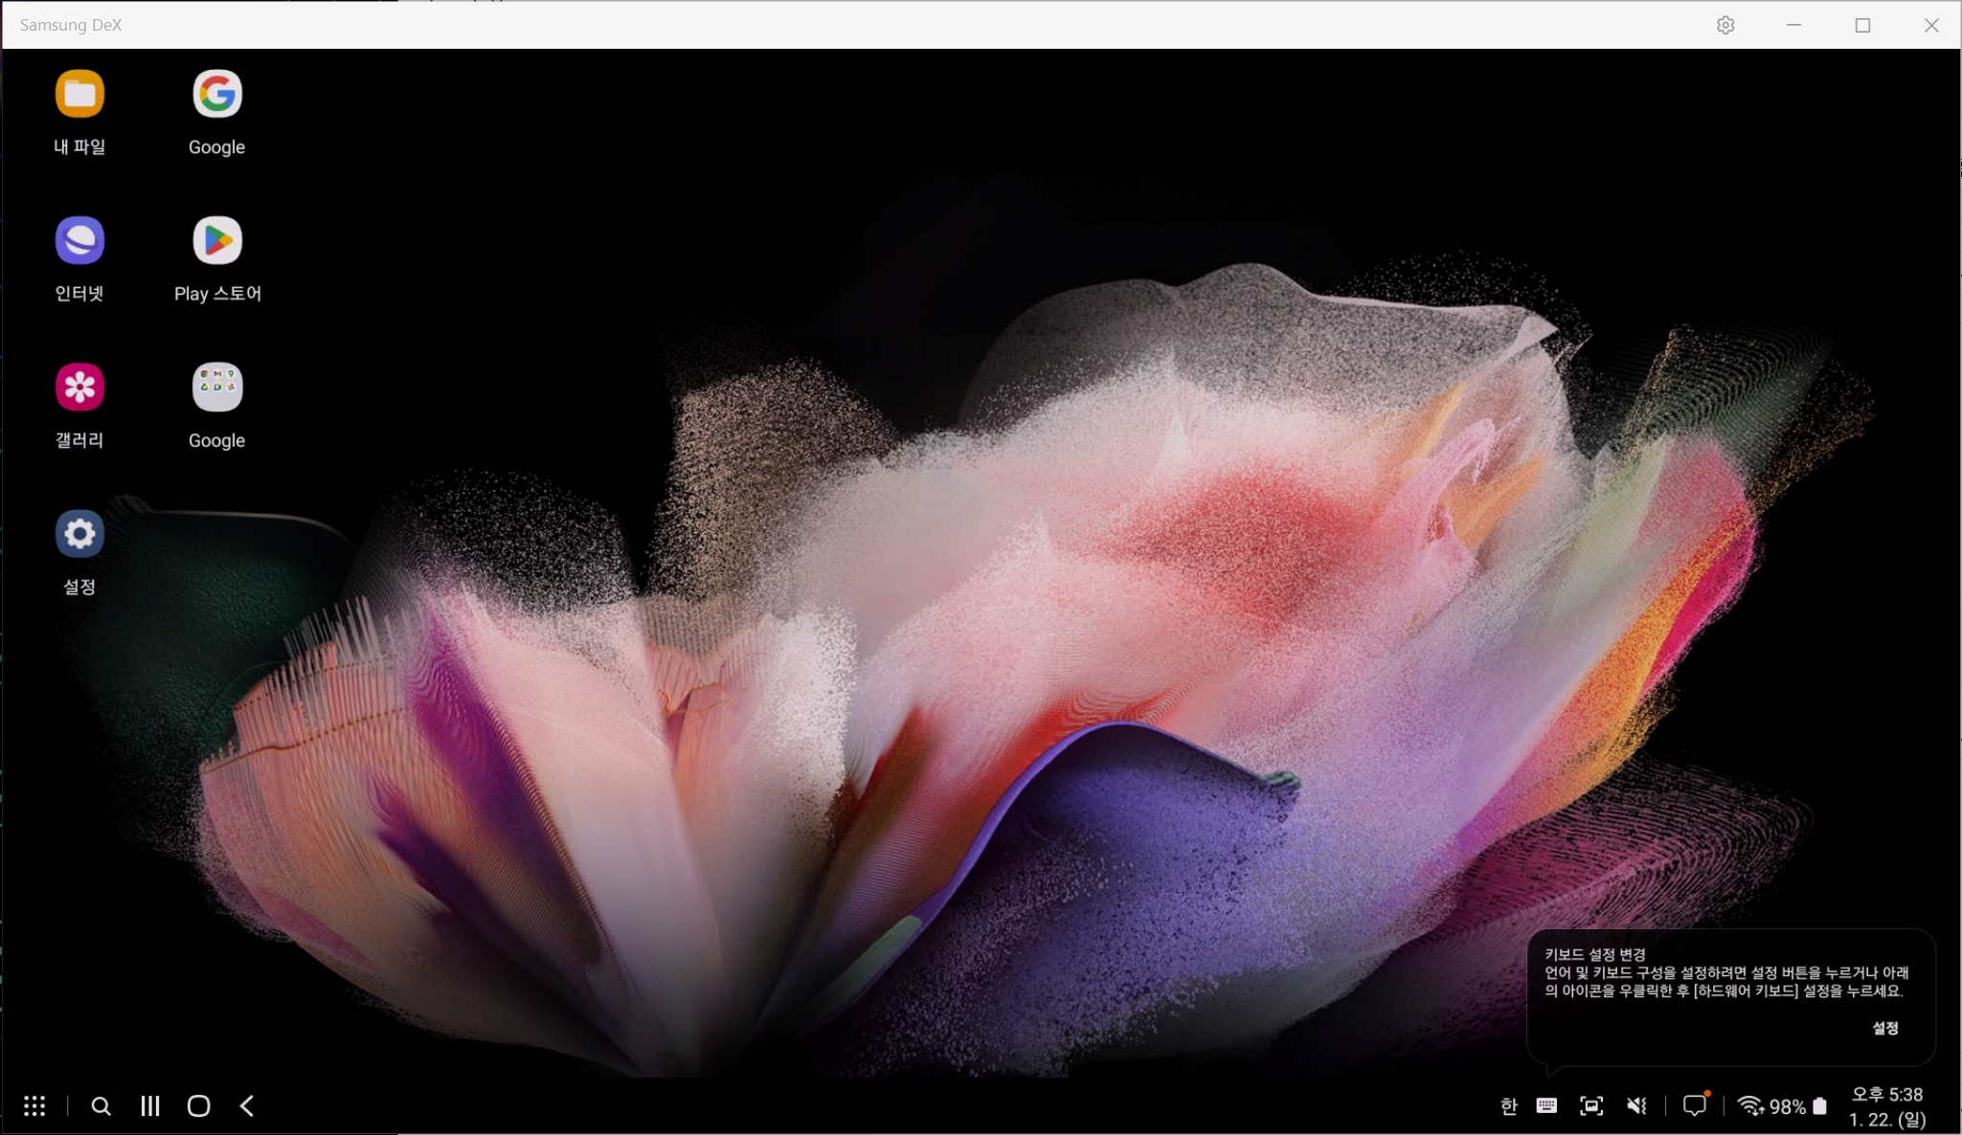Minimize the Samsung DeX window

click(x=1794, y=25)
